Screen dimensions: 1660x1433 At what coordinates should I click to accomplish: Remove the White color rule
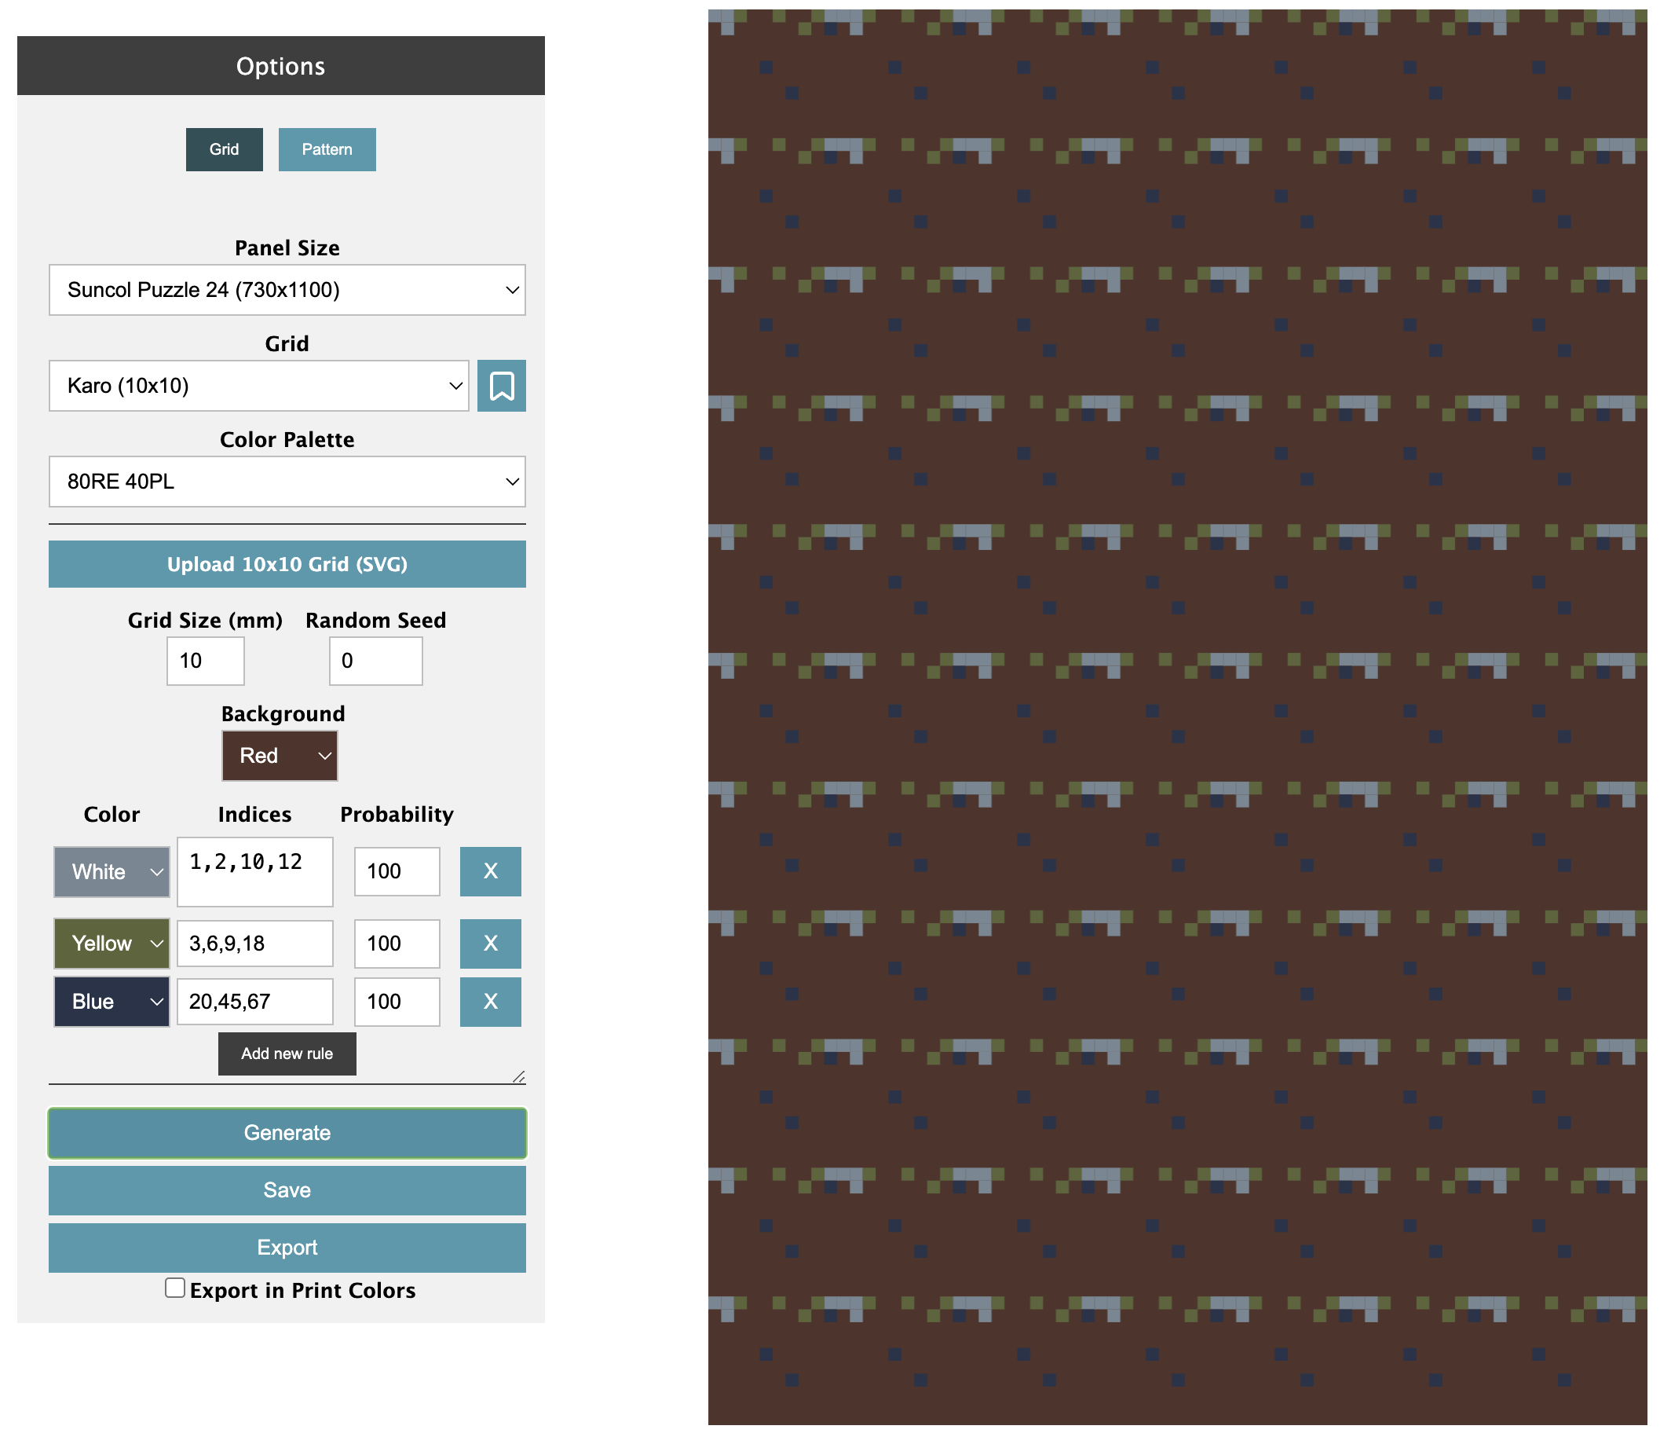coord(490,871)
